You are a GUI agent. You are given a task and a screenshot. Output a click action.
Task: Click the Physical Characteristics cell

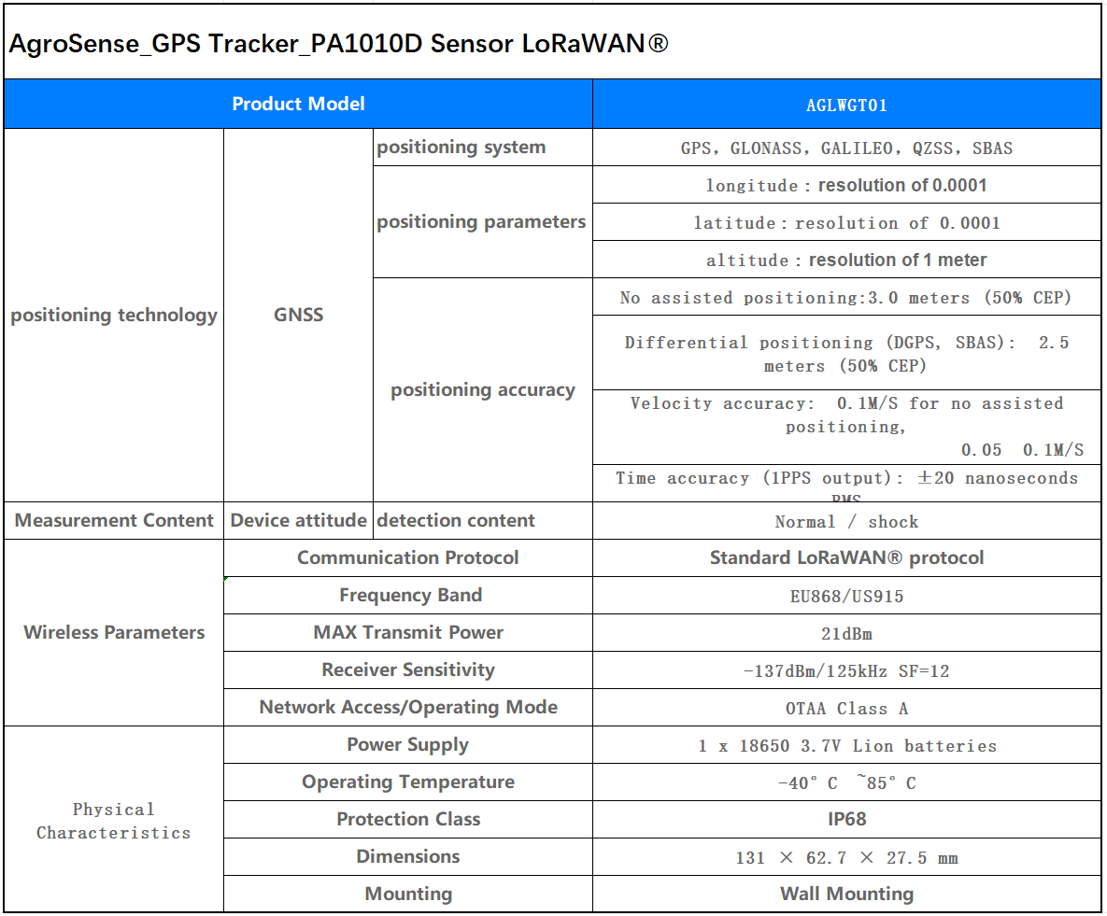click(114, 820)
